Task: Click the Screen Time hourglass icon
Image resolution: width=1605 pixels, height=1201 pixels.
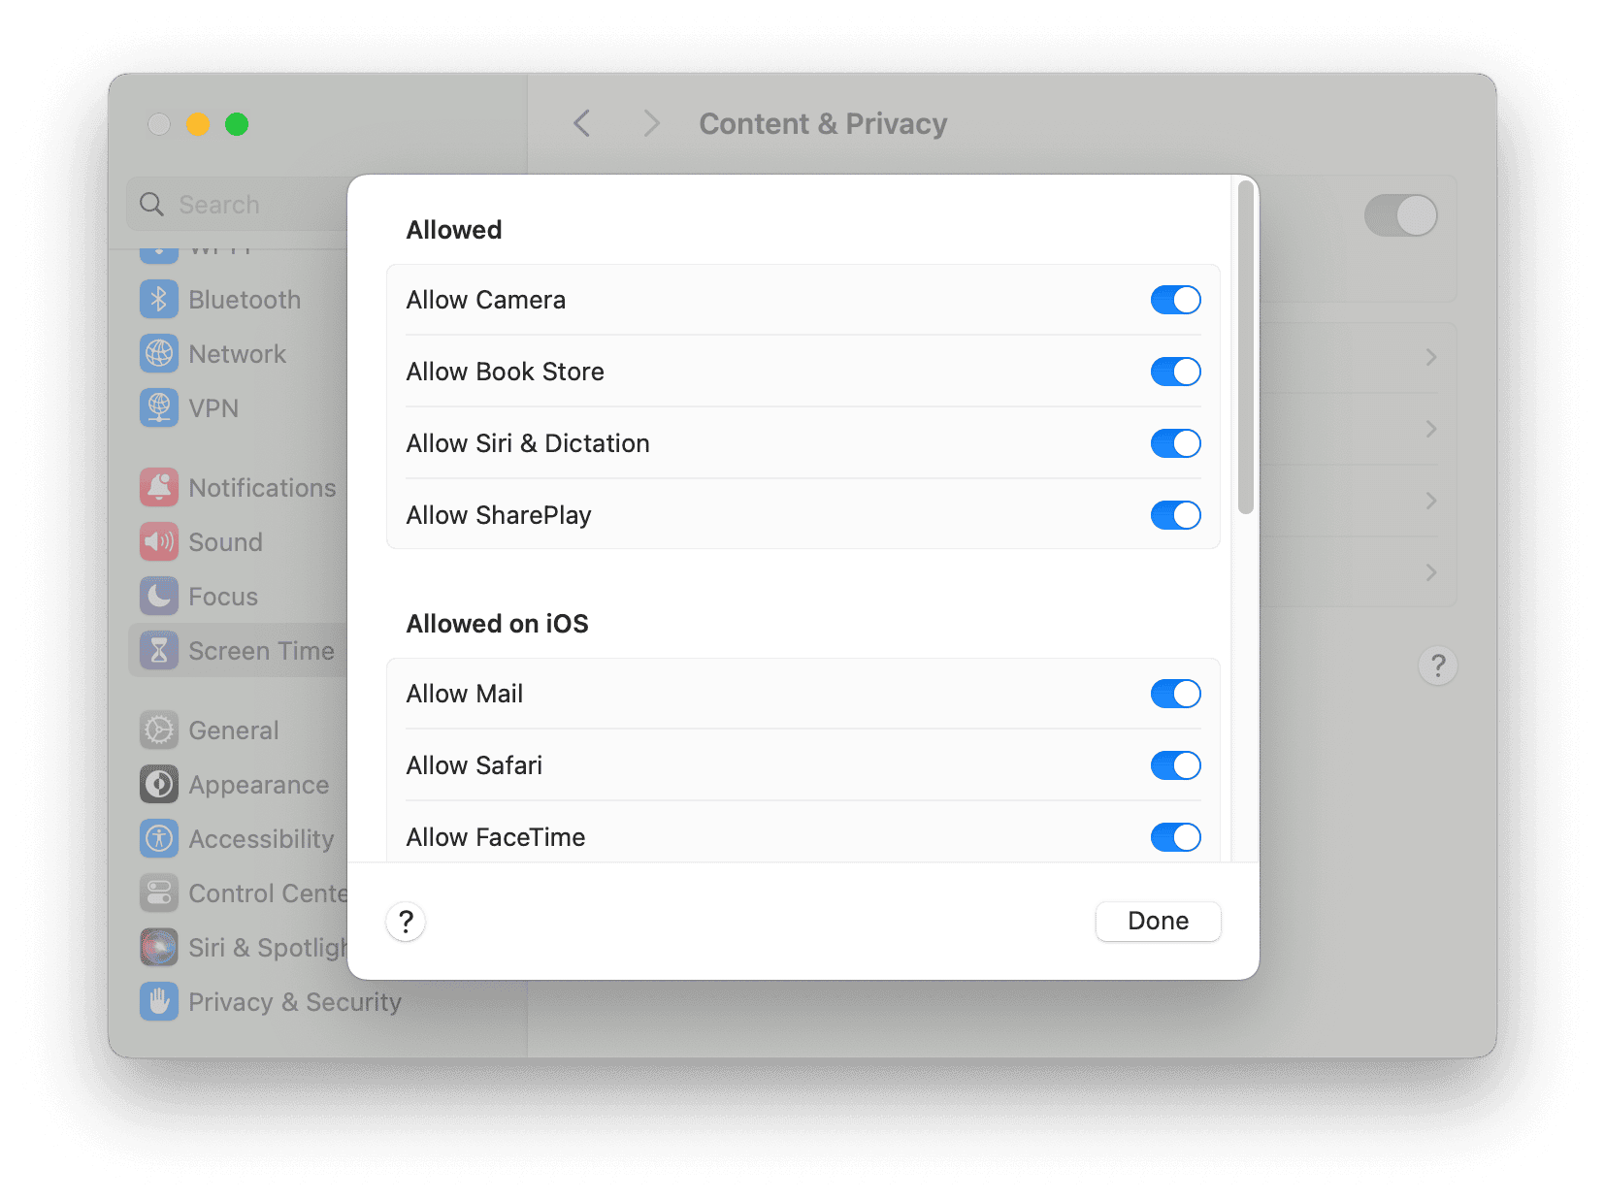Action: tap(159, 651)
